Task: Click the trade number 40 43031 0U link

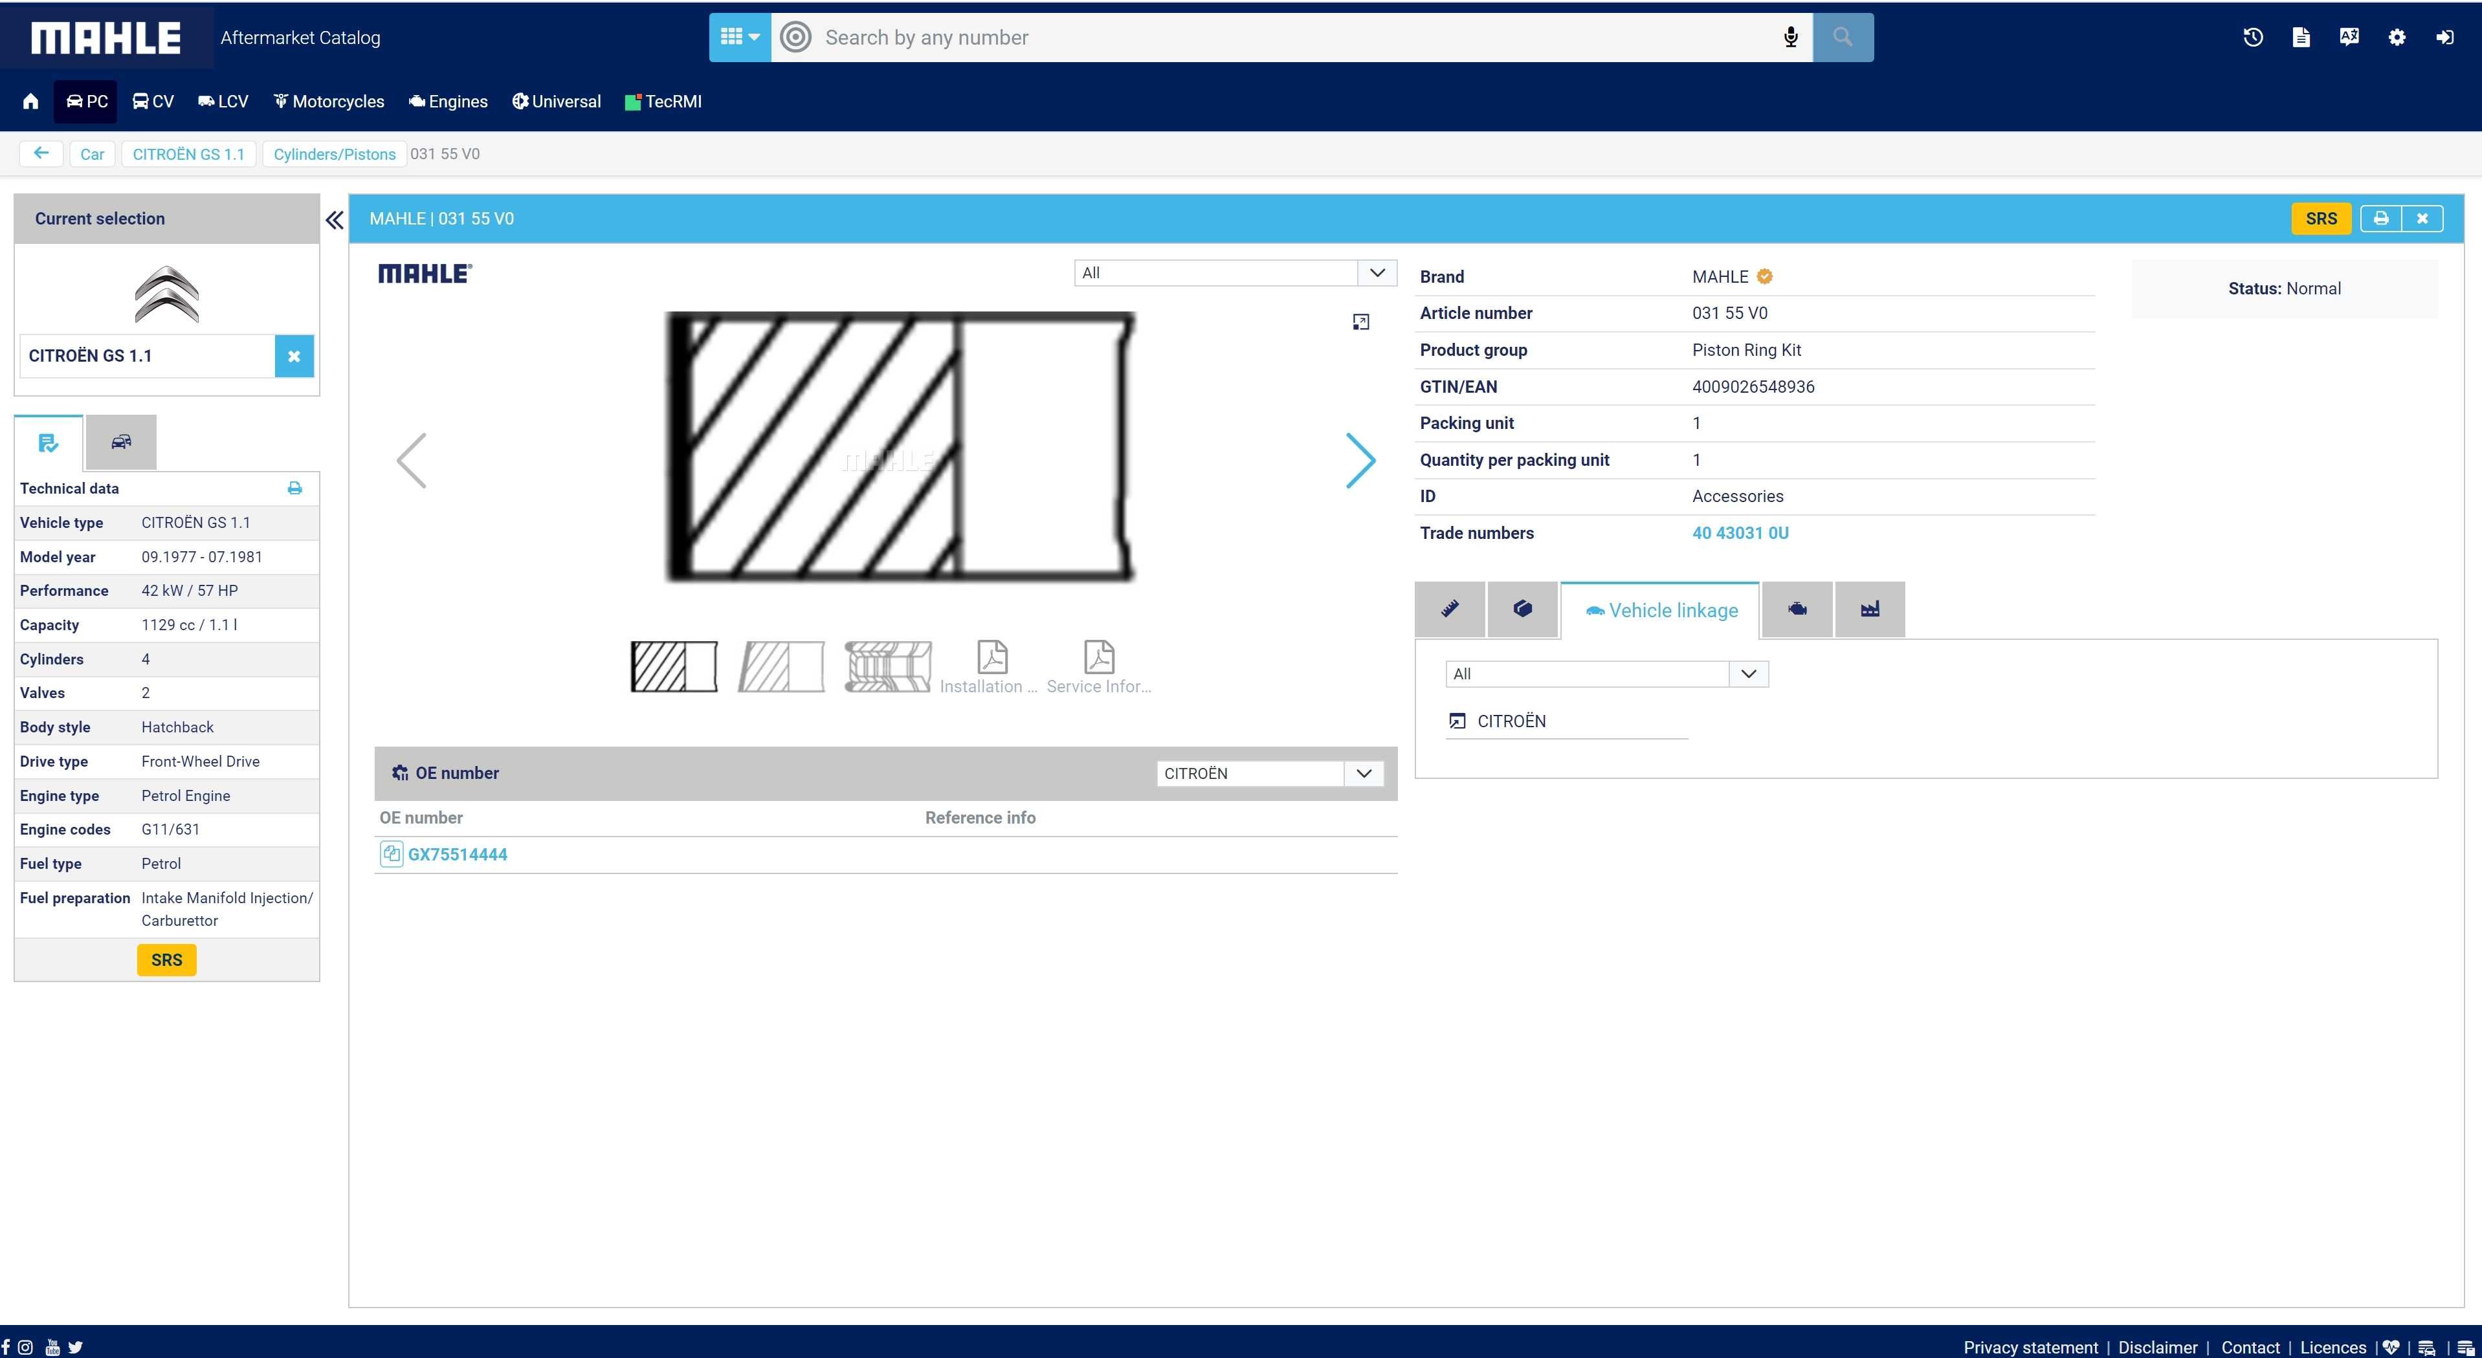Action: pos(1741,532)
